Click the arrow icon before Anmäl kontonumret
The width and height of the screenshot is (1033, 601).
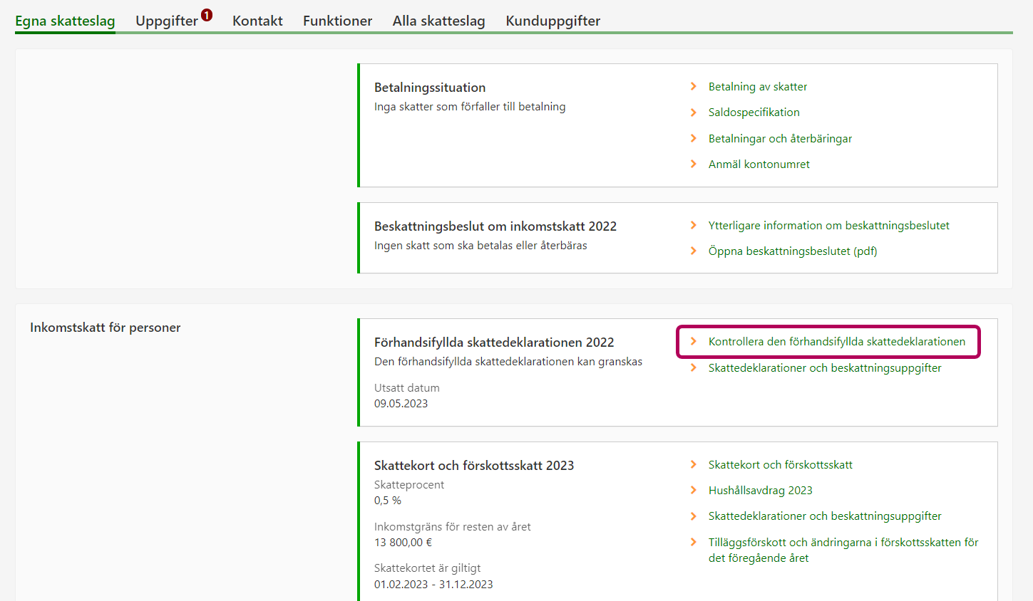694,164
